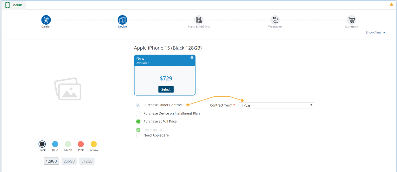Enable the Need AppleCare checkbox
This screenshot has height=172, width=397.
pyautogui.click(x=138, y=135)
